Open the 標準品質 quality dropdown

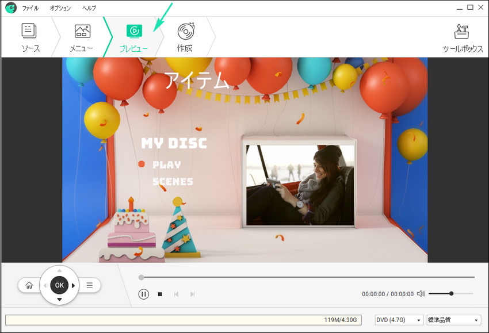coord(453,320)
